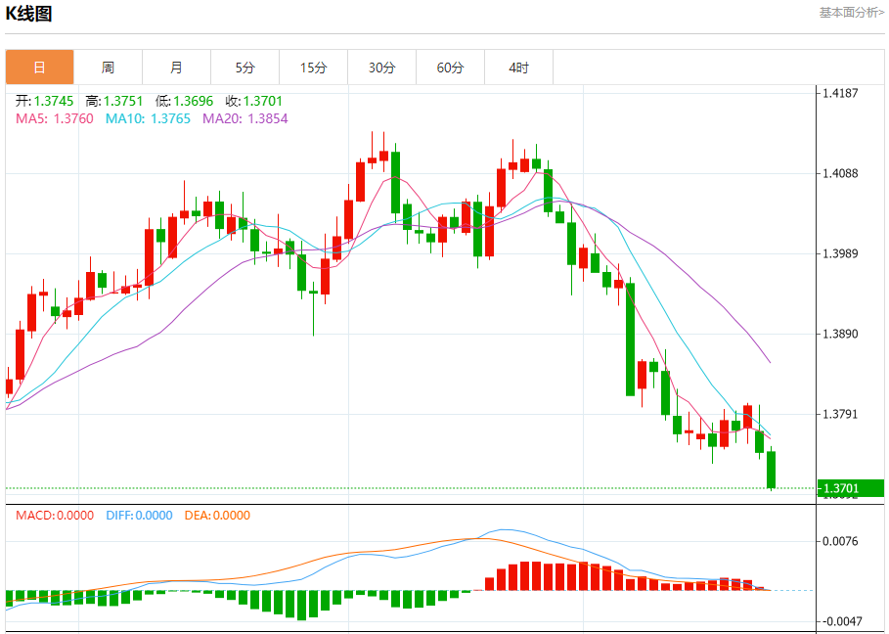Select the 30分 interval tab

[x=381, y=68]
